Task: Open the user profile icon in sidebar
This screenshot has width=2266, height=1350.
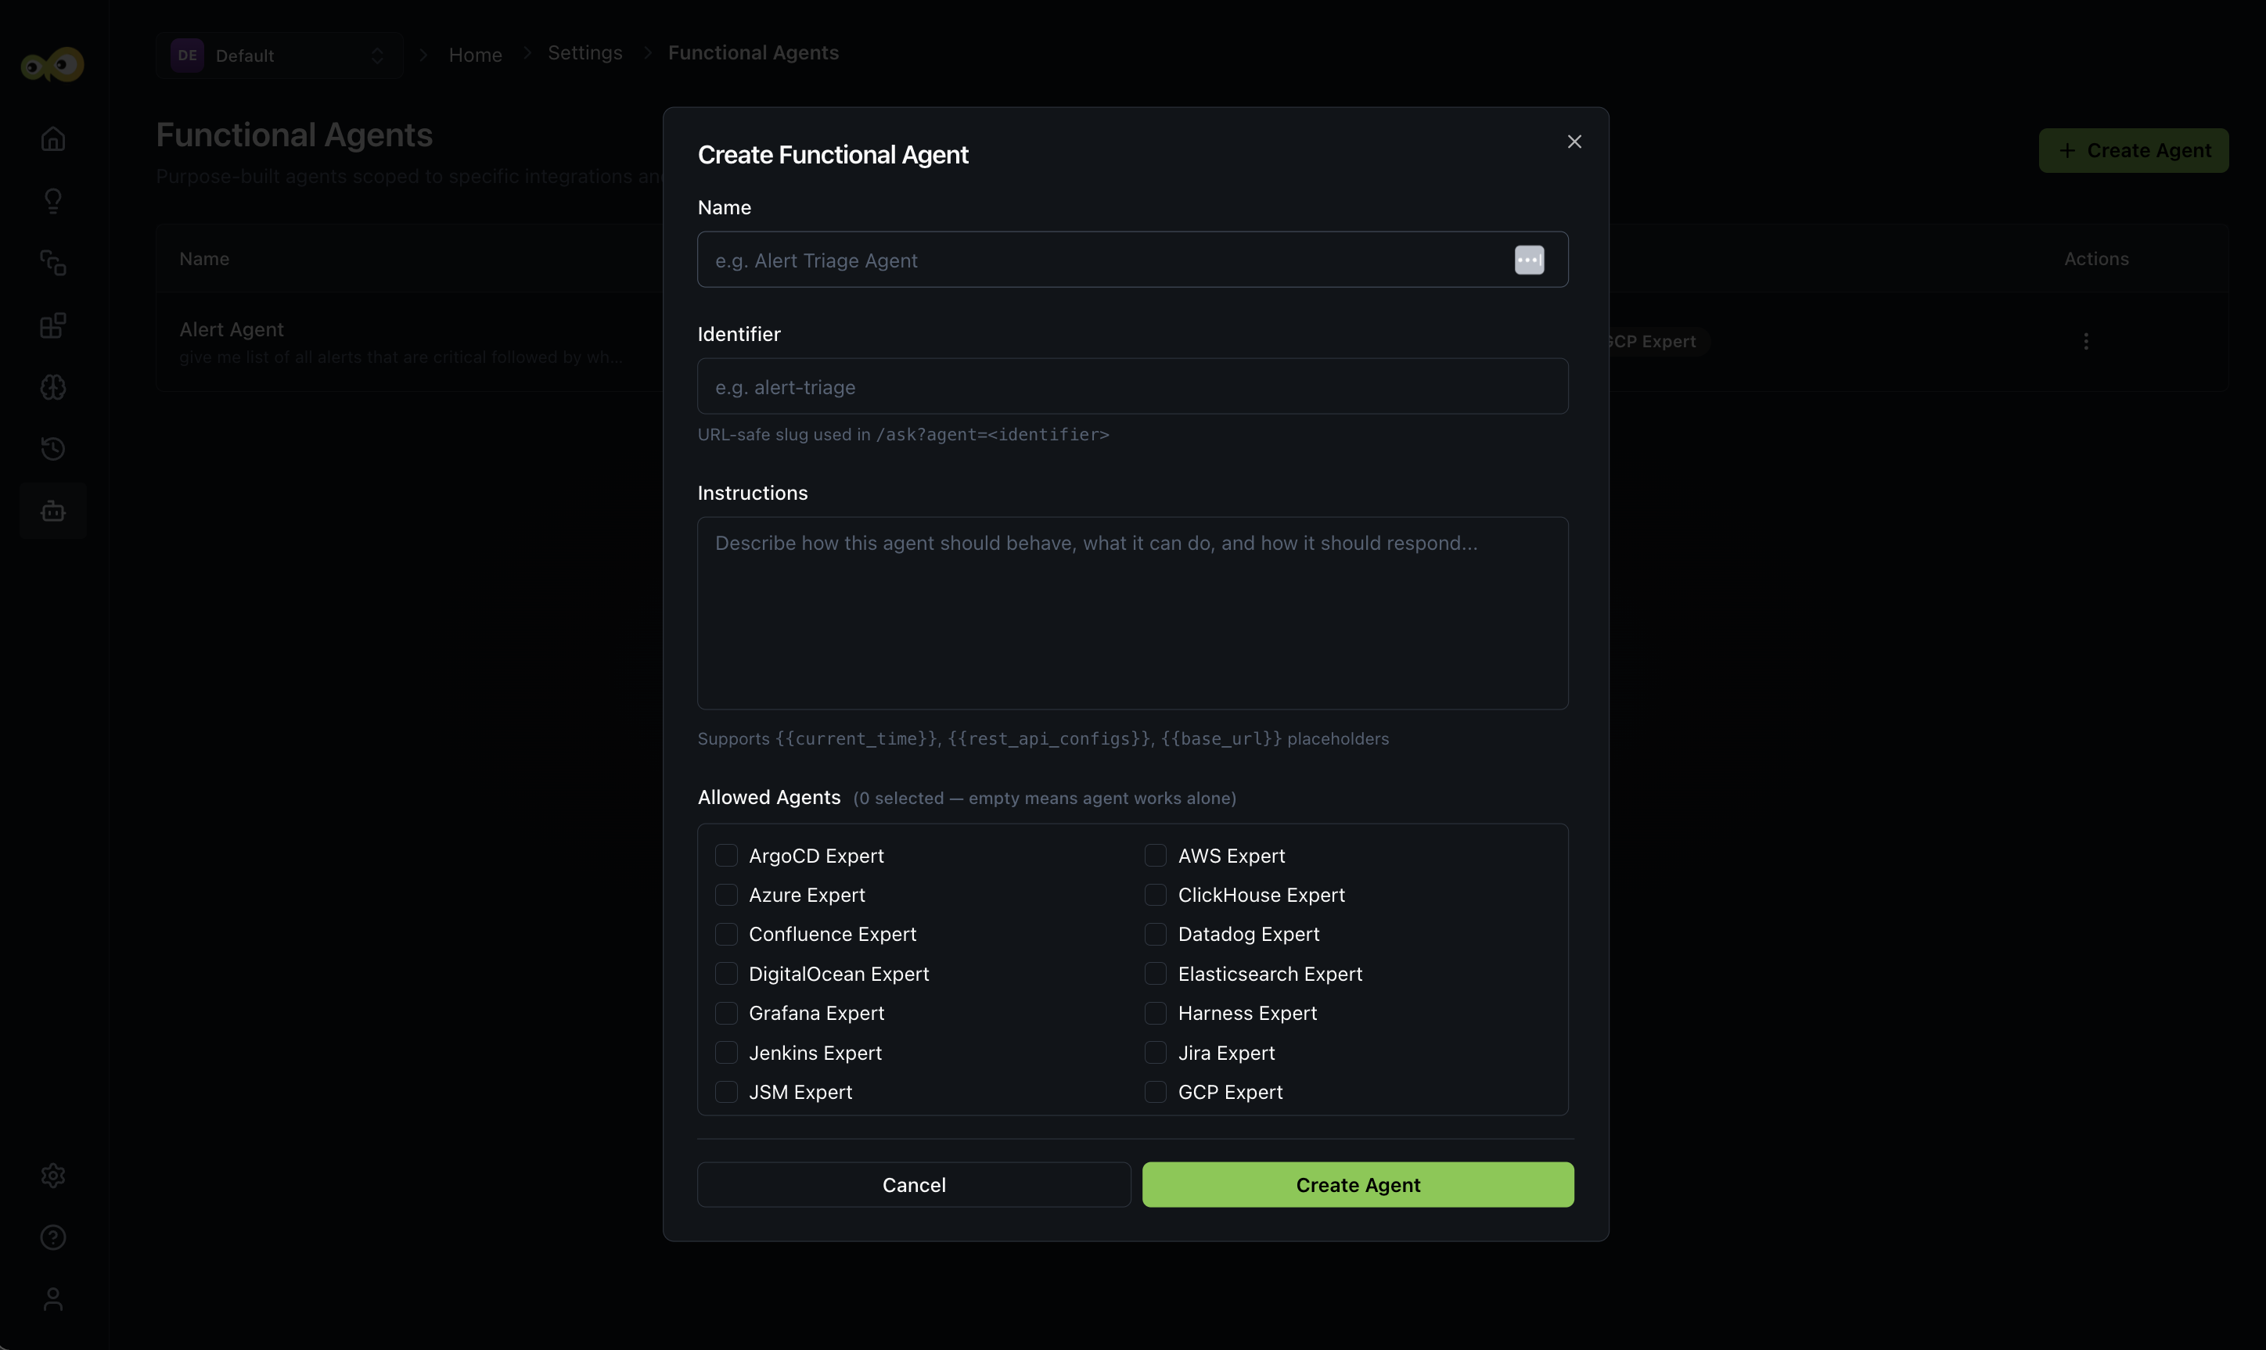Action: click(52, 1299)
